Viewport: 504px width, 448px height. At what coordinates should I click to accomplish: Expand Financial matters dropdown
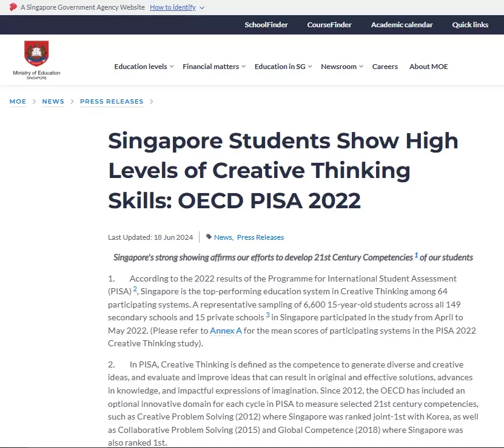point(213,67)
